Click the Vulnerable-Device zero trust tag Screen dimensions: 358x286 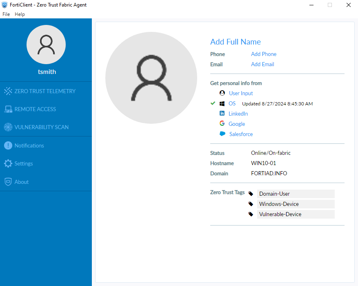pyautogui.click(x=280, y=214)
